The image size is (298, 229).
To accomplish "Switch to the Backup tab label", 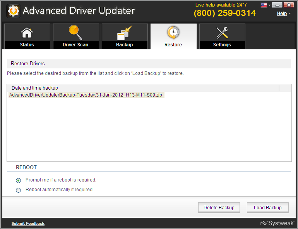I will (x=124, y=45).
